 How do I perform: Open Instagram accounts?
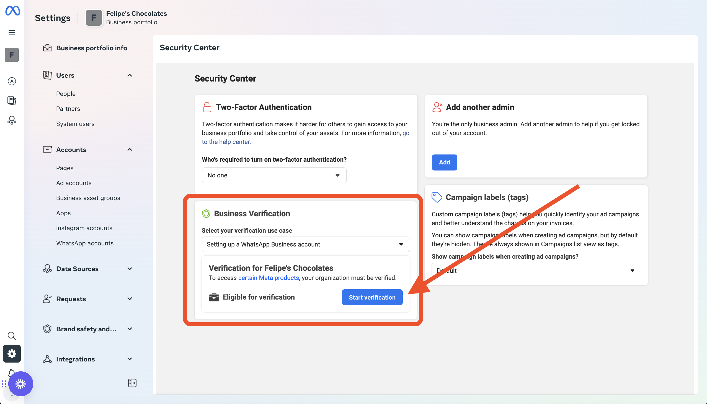[84, 228]
